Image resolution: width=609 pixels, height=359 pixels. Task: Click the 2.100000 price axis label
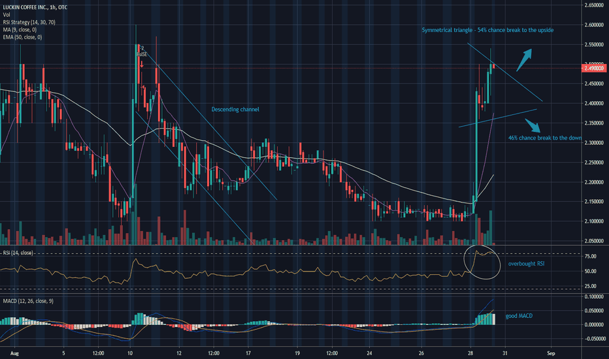pyautogui.click(x=594, y=222)
